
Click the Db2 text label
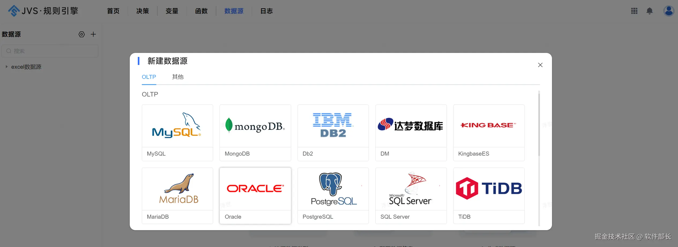[308, 154]
